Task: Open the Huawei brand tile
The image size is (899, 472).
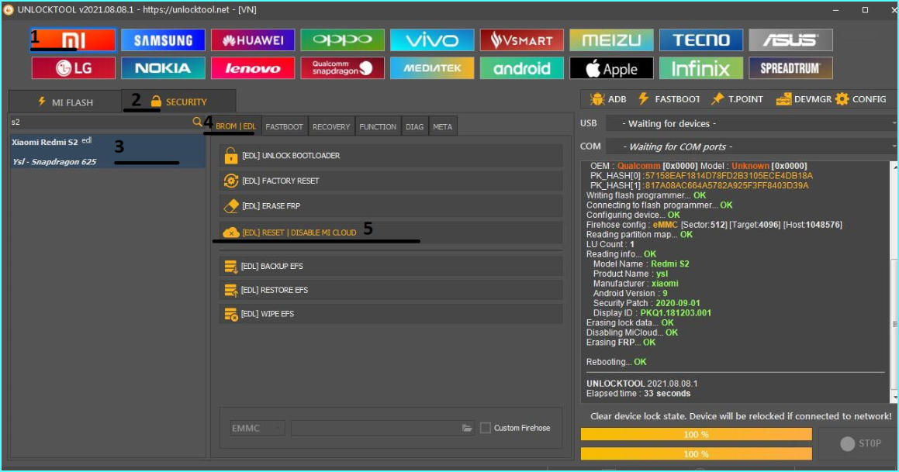Action: click(253, 40)
